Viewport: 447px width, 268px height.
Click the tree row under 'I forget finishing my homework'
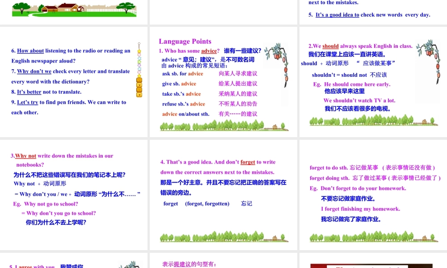[x=373, y=237]
